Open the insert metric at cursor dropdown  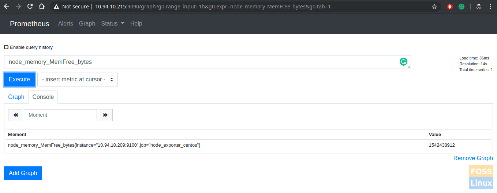coord(78,79)
